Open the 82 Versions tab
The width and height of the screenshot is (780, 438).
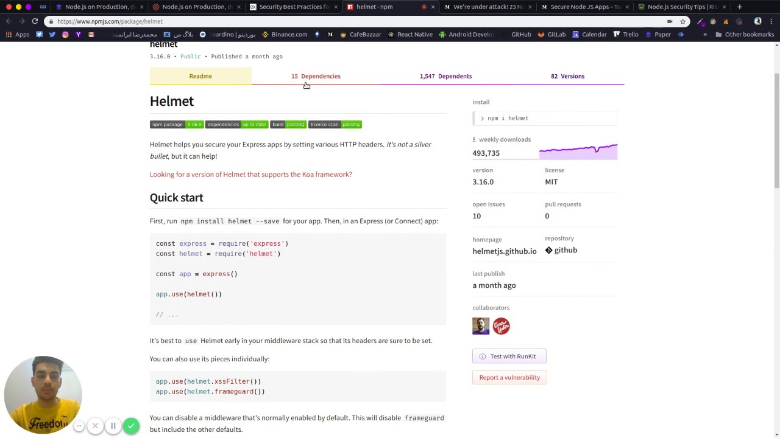point(567,76)
